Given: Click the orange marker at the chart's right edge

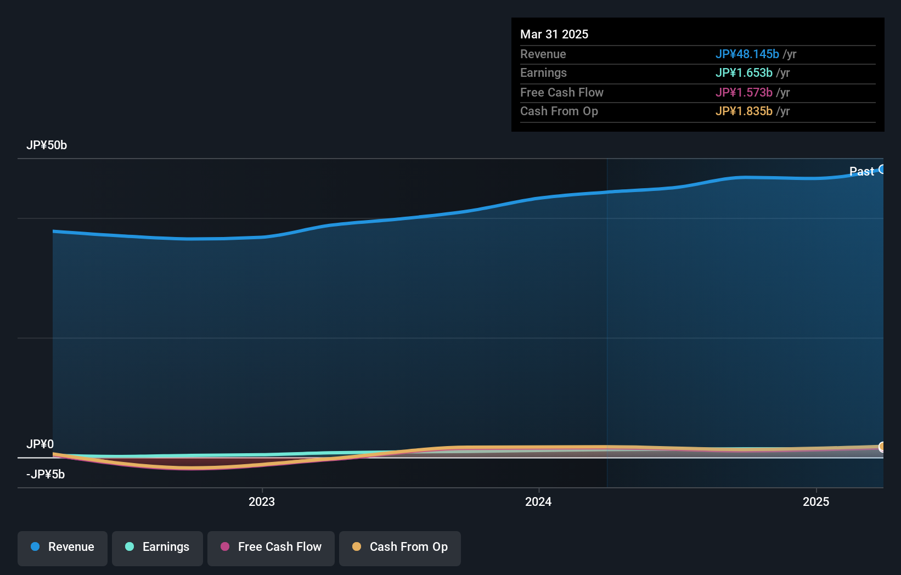Looking at the screenshot, I should coord(882,447).
